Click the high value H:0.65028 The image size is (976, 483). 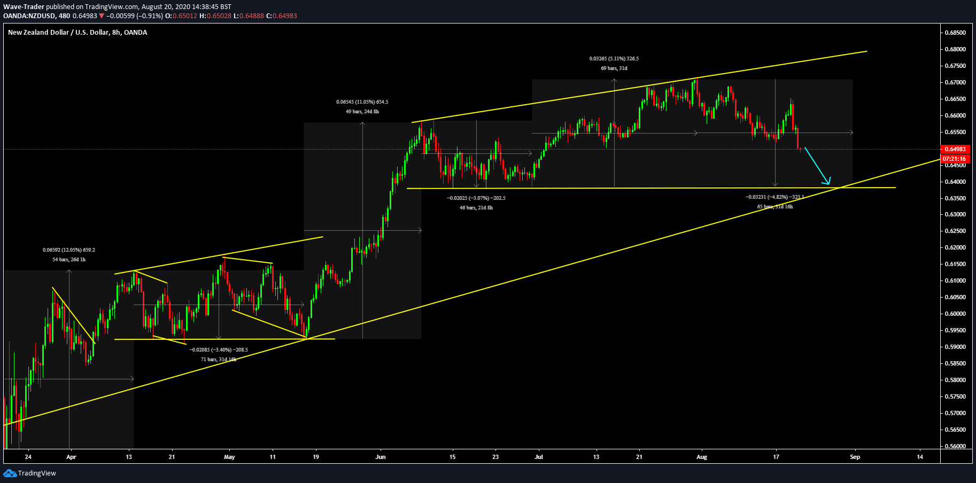tap(215, 16)
